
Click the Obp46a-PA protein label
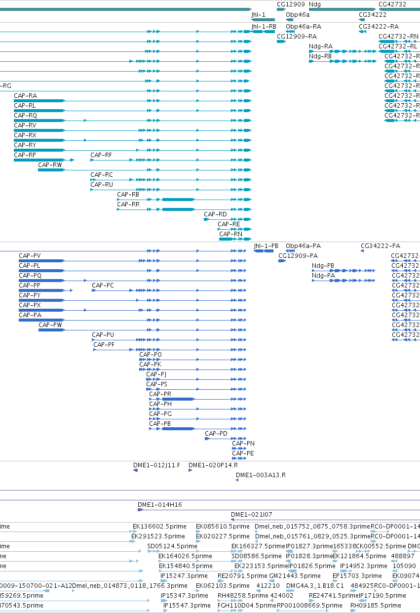click(304, 245)
